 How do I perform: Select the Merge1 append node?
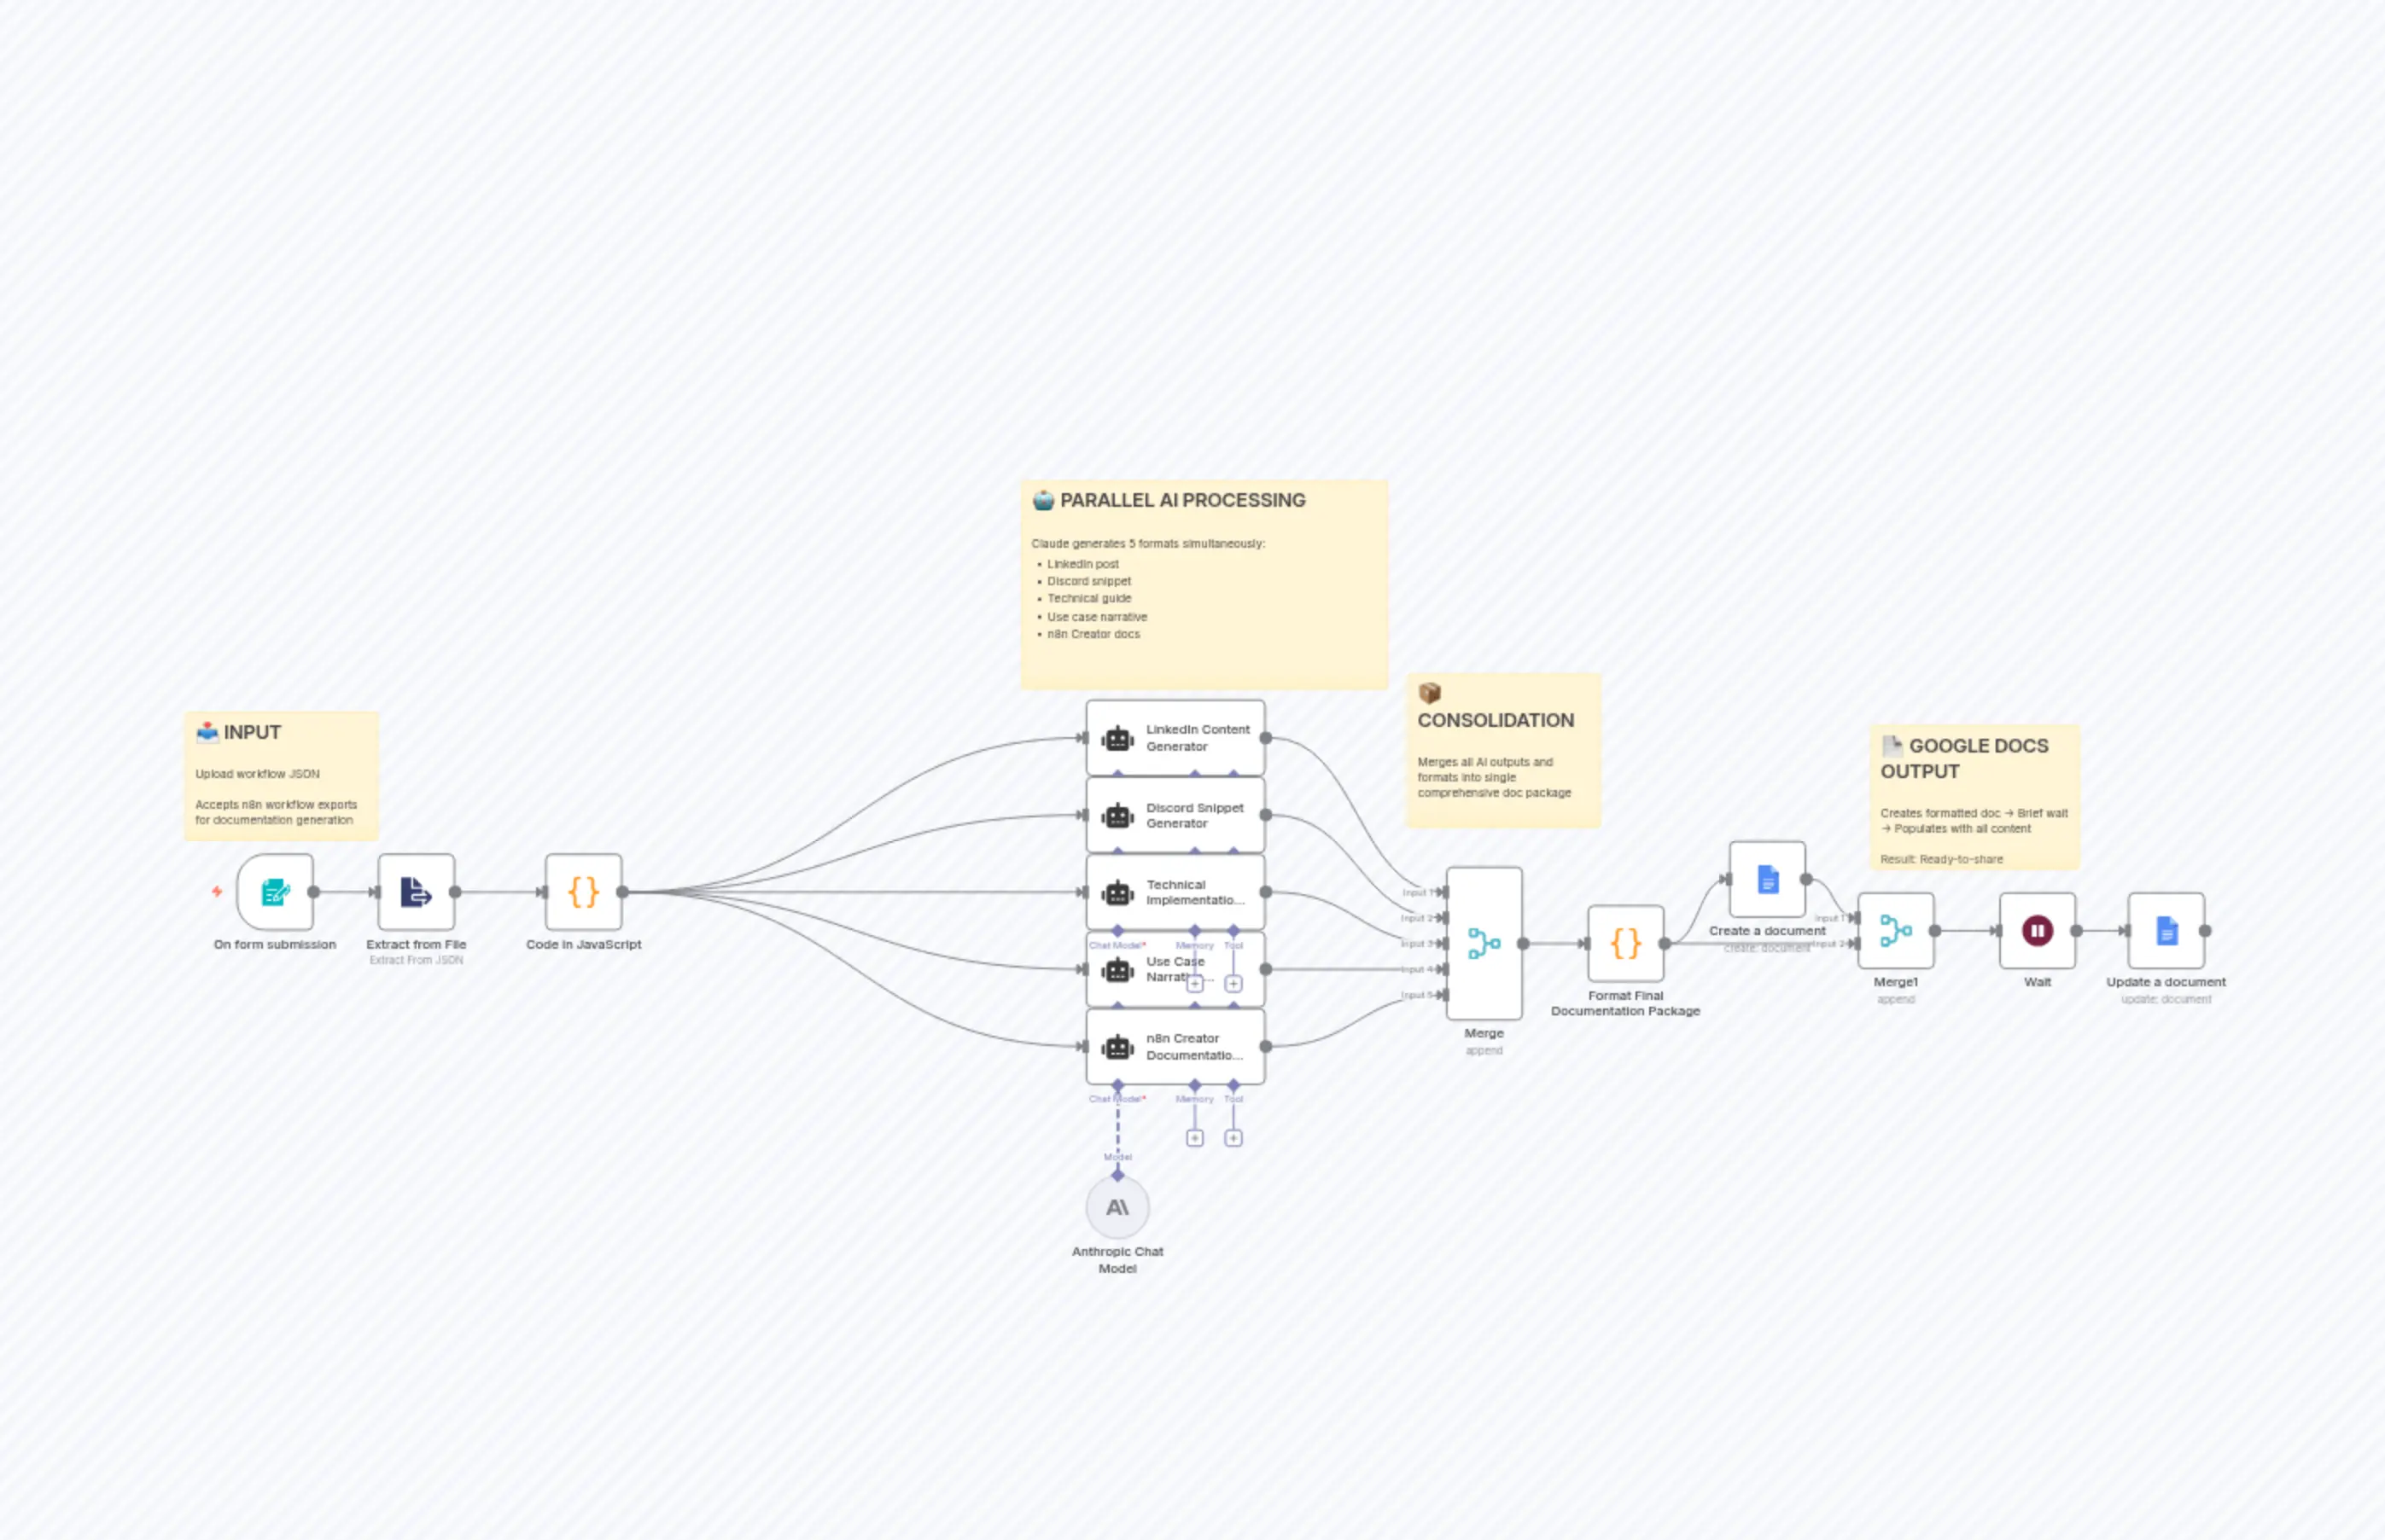[1896, 930]
